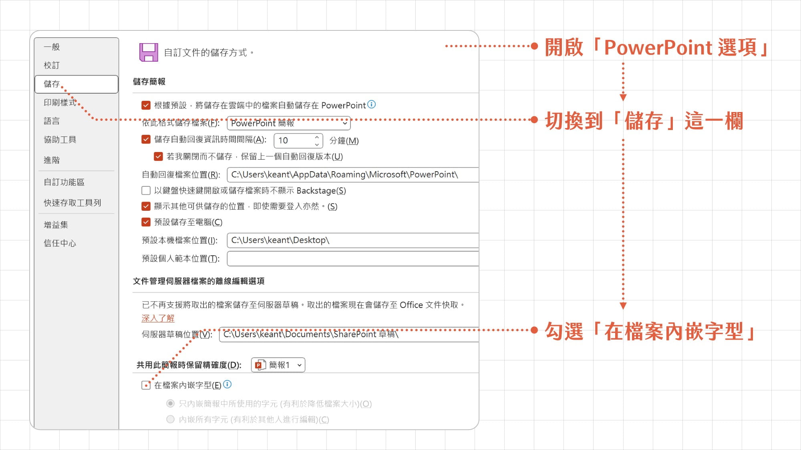Screen dimensions: 801x450
Task: Check 在檔案內嵌字型 embed fonts checkbox
Action: [x=146, y=385]
